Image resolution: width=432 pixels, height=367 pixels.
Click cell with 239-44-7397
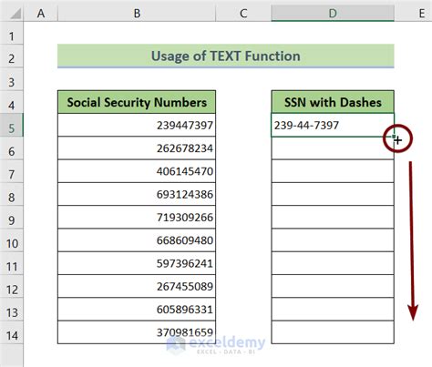[x=333, y=125]
